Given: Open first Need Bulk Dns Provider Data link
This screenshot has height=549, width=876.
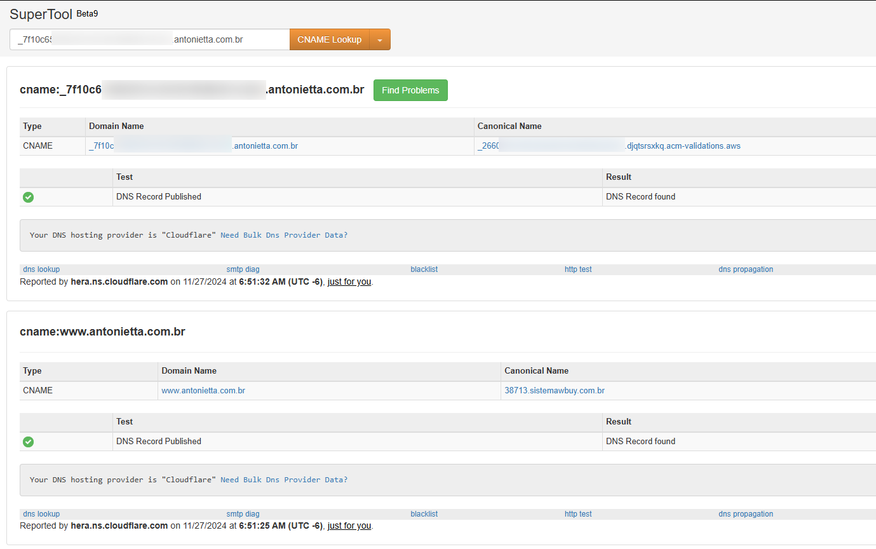Looking at the screenshot, I should click(284, 235).
